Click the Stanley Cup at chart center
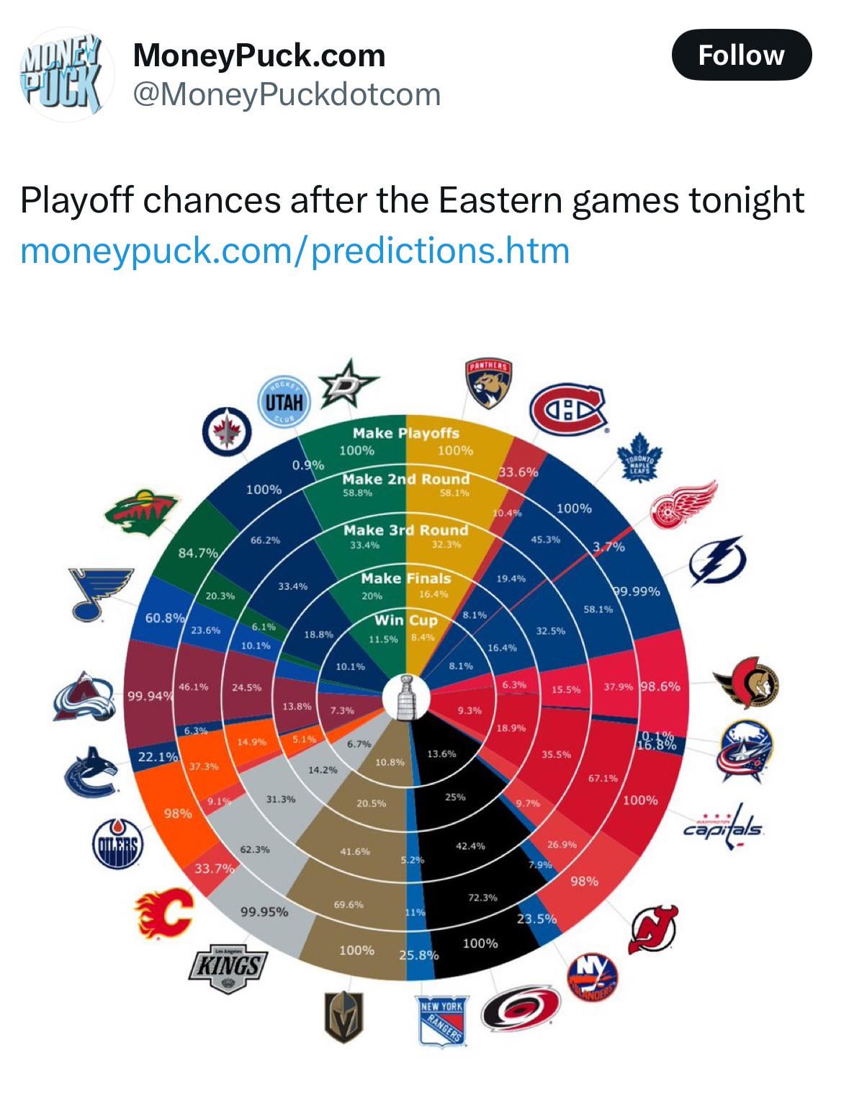This screenshot has height=1118, width=849. coord(407,697)
